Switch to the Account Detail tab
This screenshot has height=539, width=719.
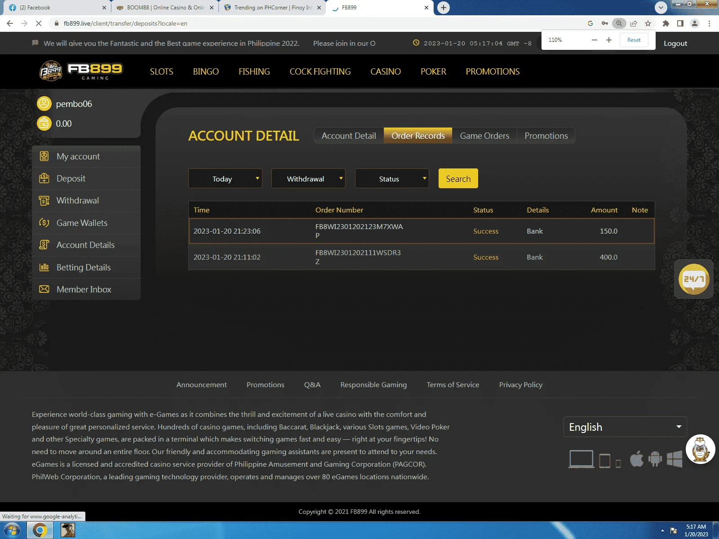[x=349, y=136]
